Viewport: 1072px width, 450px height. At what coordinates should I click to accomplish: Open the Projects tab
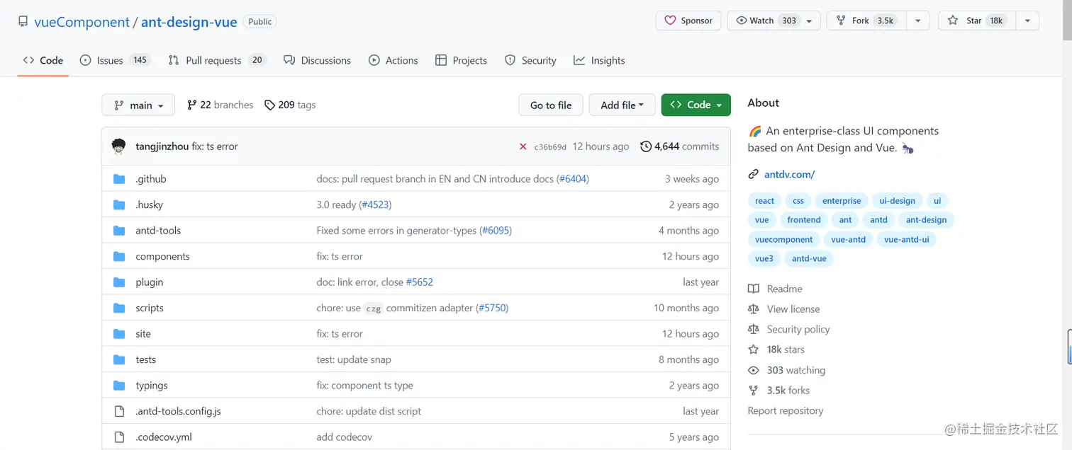(x=462, y=60)
